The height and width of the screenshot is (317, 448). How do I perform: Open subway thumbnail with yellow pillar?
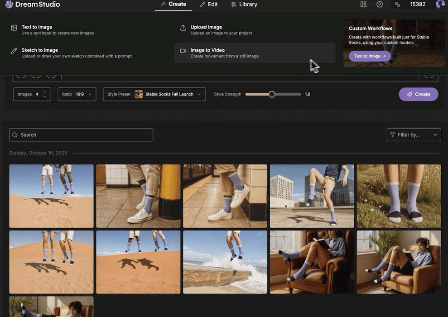[138, 196]
